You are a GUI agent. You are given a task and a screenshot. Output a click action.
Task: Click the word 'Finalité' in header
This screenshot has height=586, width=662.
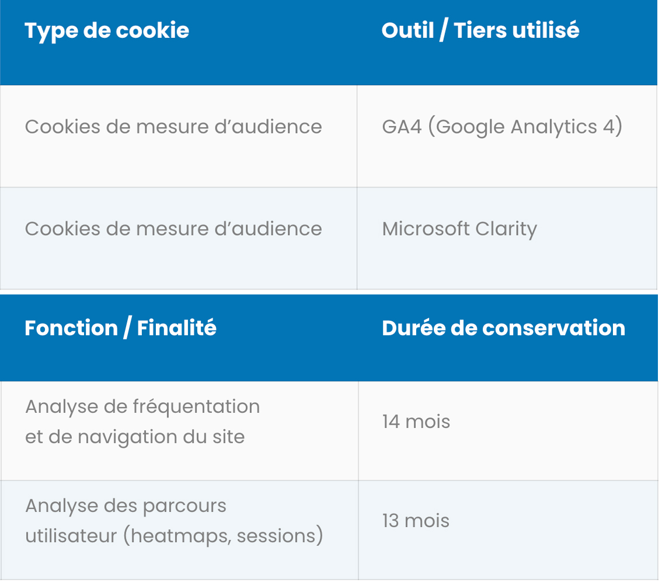(177, 328)
